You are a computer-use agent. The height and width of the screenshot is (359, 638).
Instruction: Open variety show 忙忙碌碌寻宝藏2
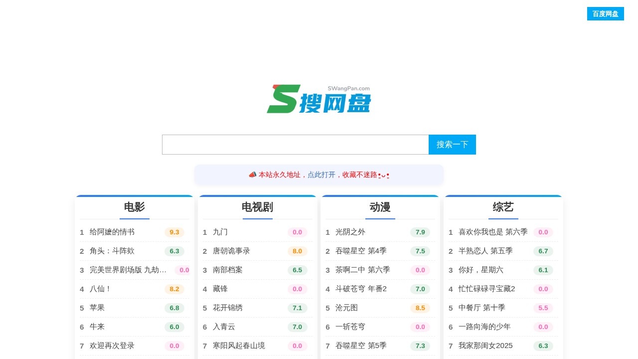[x=487, y=289]
